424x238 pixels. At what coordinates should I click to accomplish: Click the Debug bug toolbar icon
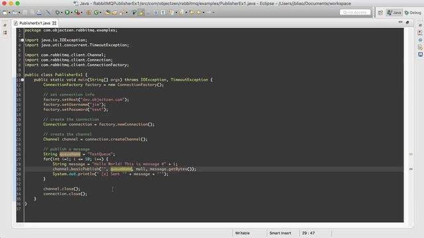click(x=58, y=13)
